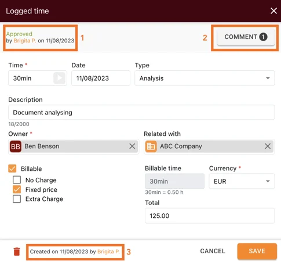Open the Type dropdown showing Analysis
281x262 pixels.
[205, 78]
